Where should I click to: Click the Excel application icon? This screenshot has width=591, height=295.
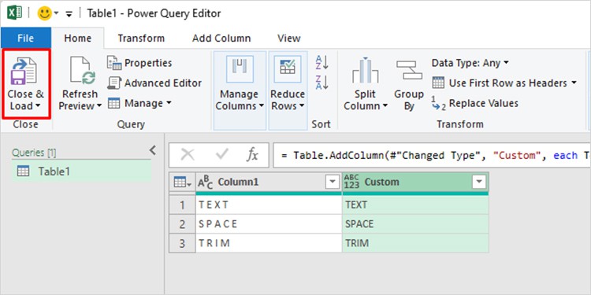pyautogui.click(x=15, y=13)
